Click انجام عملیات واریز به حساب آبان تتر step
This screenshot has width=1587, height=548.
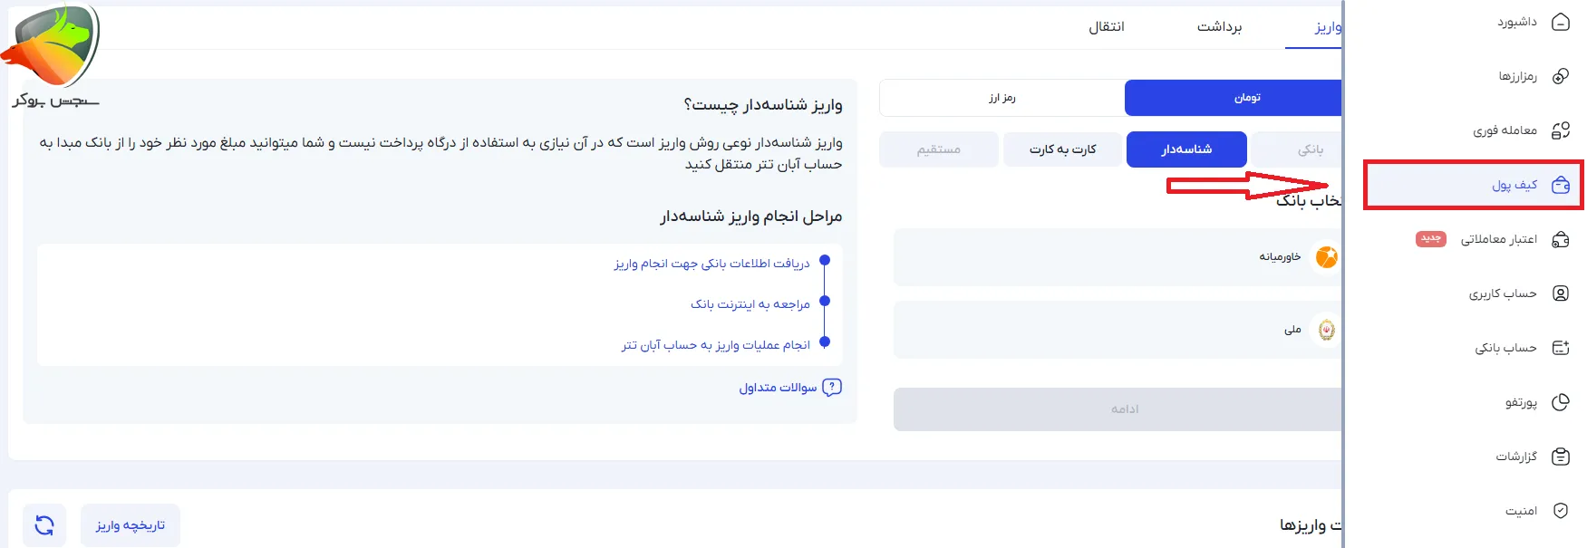coord(715,345)
